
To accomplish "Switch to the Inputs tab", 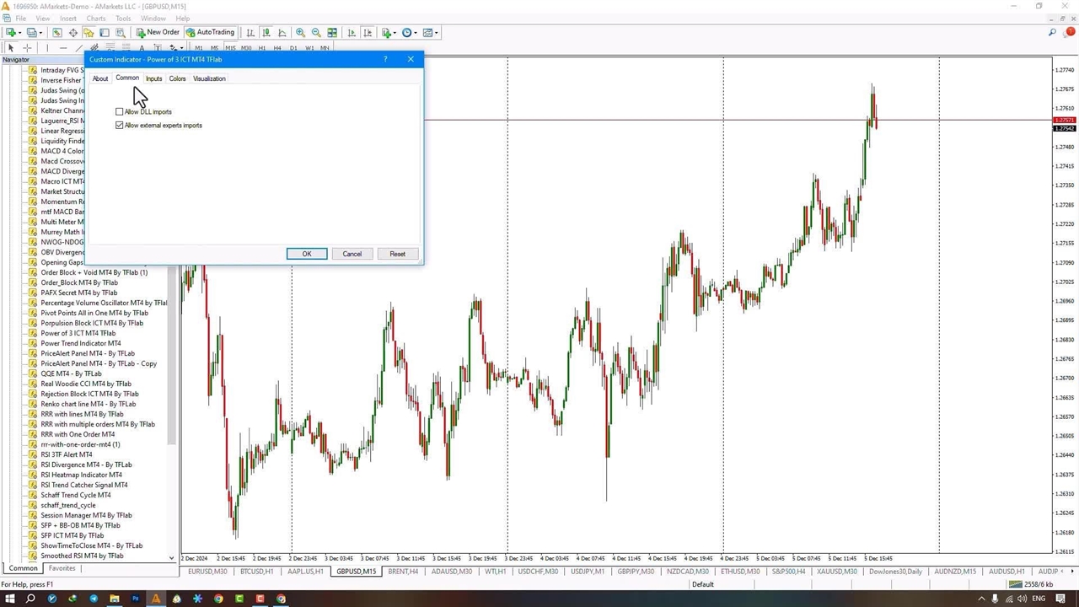I will point(153,78).
